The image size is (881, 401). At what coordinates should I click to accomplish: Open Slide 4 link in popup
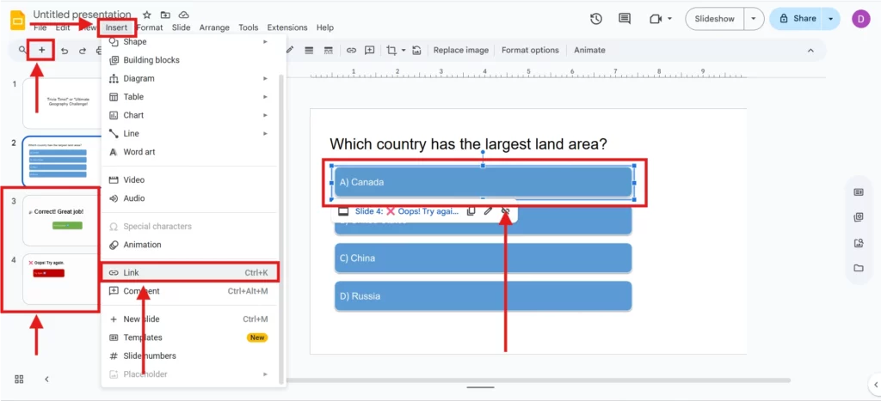(406, 210)
